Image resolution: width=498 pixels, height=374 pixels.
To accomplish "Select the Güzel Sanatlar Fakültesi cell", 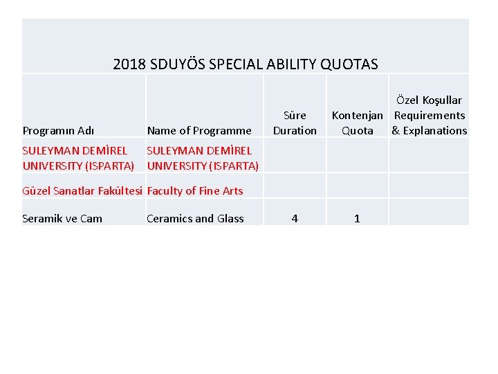I will [x=84, y=186].
